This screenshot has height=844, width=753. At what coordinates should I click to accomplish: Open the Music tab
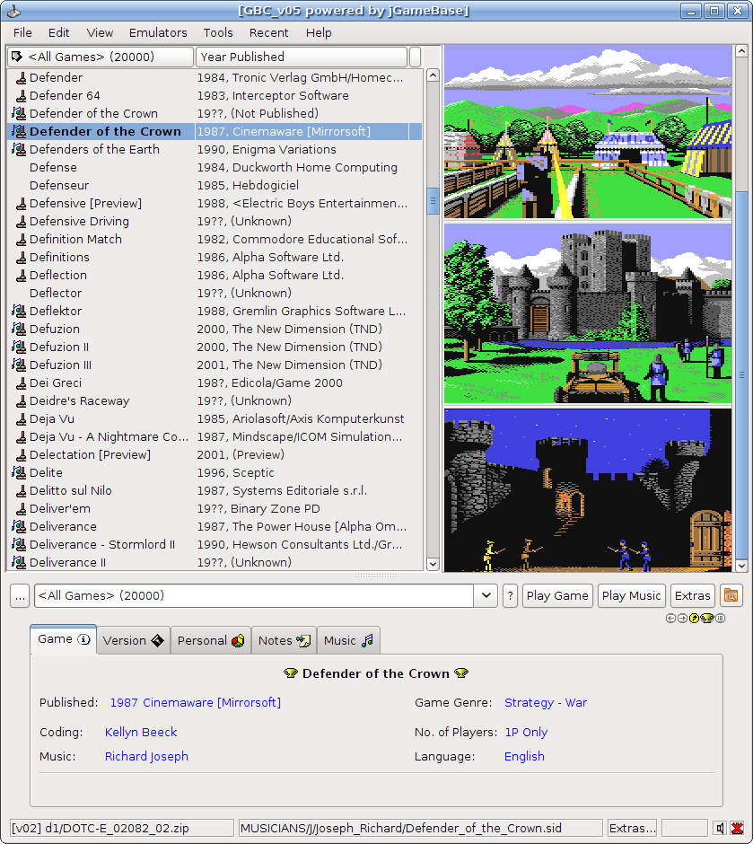[x=348, y=640]
